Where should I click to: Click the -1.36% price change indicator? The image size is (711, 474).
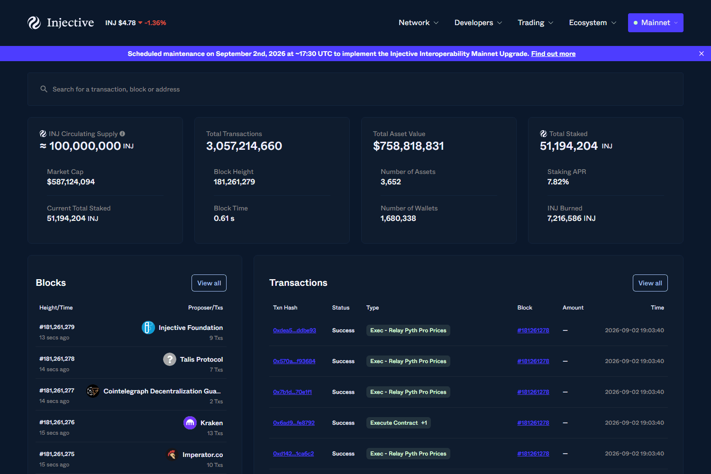tap(152, 23)
